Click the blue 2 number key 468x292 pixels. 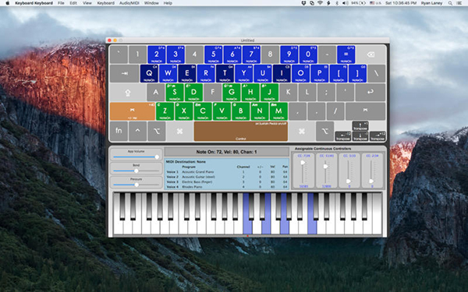point(157,55)
